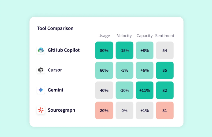
Task: Select the Velocity column header
Action: pyautogui.click(x=124, y=36)
